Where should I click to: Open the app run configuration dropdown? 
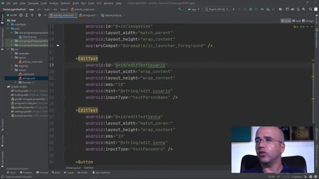click(x=193, y=9)
